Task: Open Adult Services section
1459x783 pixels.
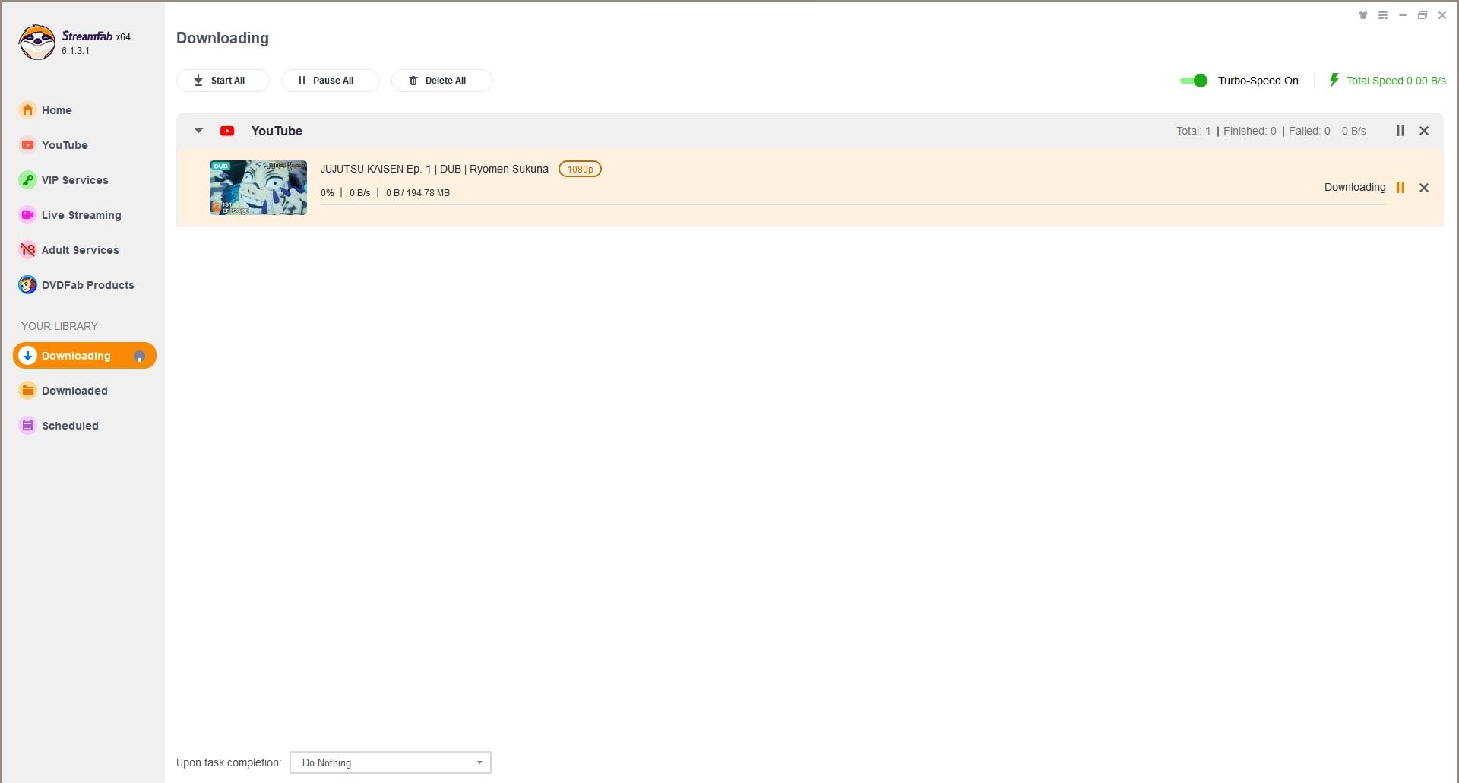Action: tap(69, 250)
